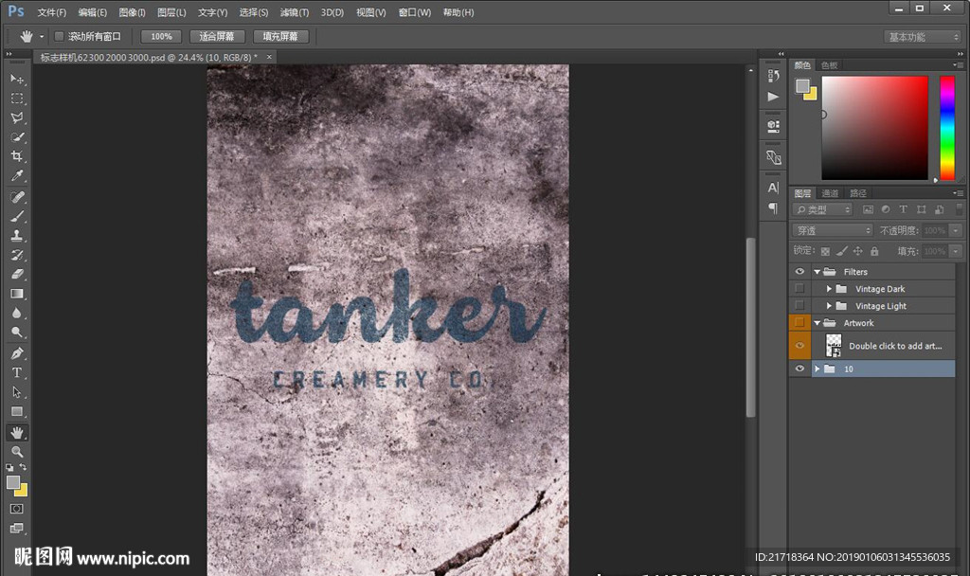Open the Filter menu
Screen dimensions: 970x576
[295, 12]
